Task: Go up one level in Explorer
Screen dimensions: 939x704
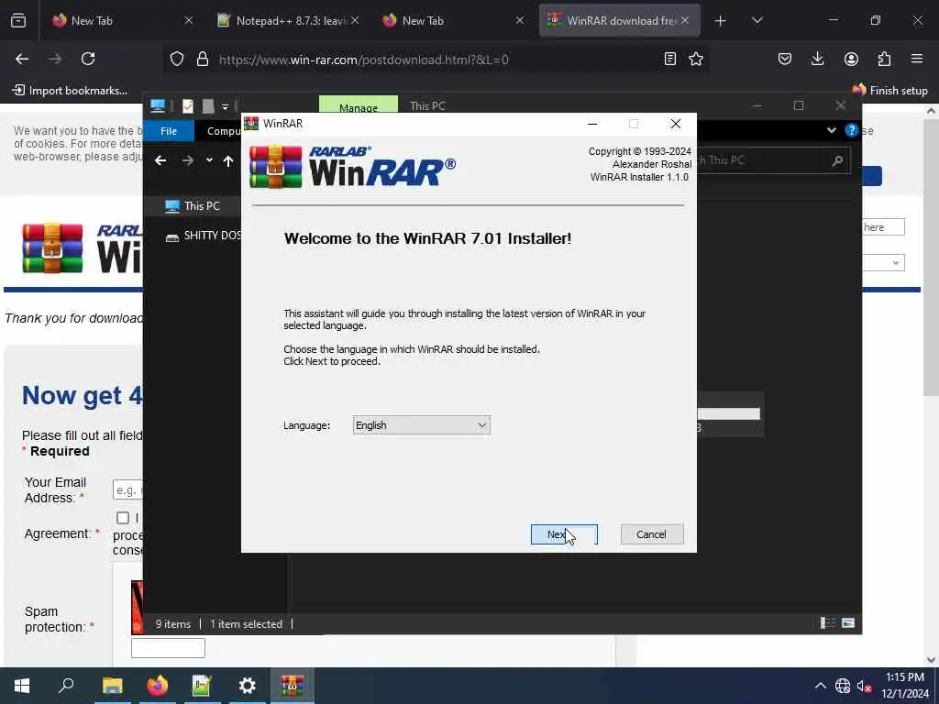Action: 228,160
